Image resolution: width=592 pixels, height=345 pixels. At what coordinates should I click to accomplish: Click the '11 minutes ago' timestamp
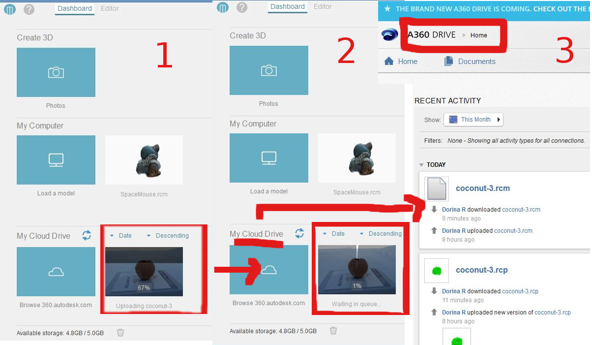pos(463,300)
